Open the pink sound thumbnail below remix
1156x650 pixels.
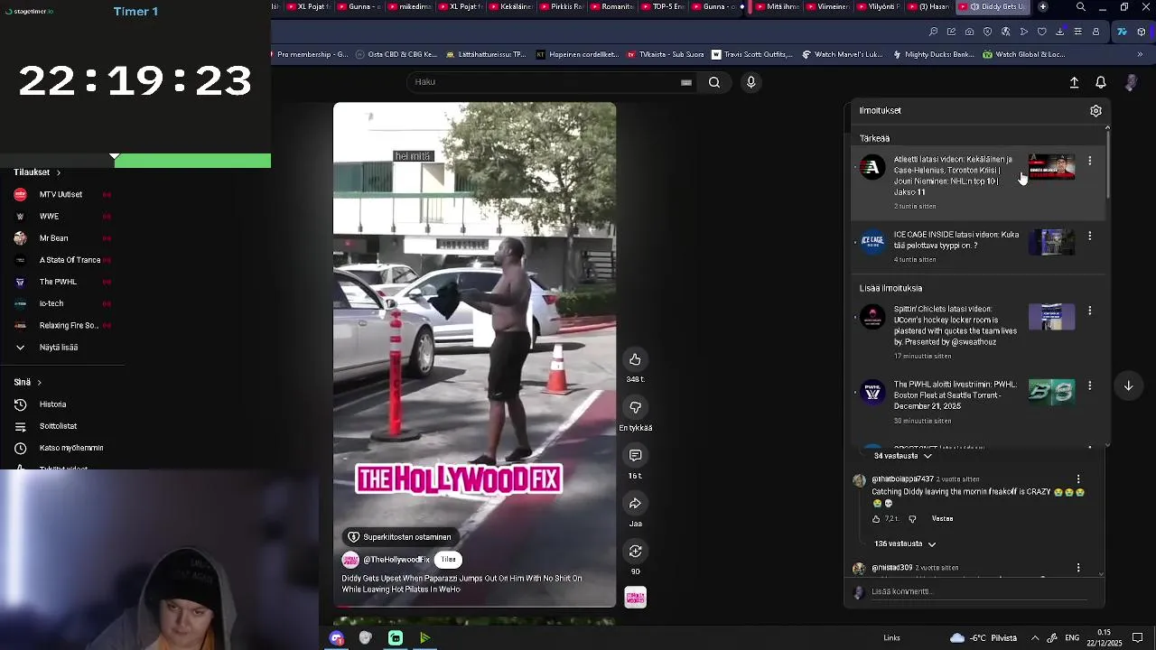click(635, 597)
